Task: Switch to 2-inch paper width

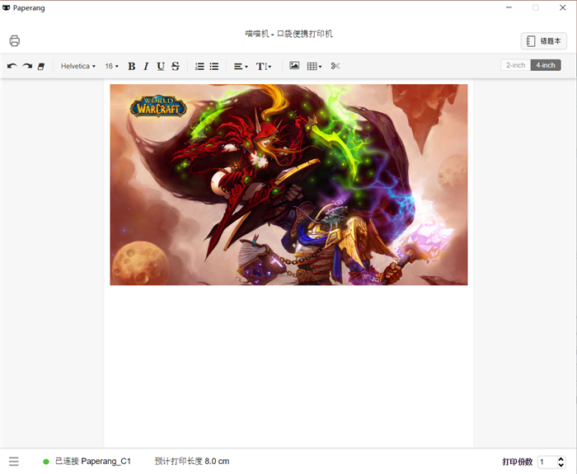Action: [x=515, y=65]
